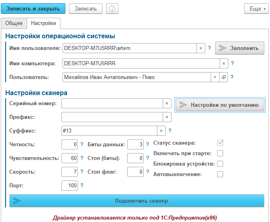Clear the Имя компьютера field with X
Viewport: 270px width, 222px height.
224,64
